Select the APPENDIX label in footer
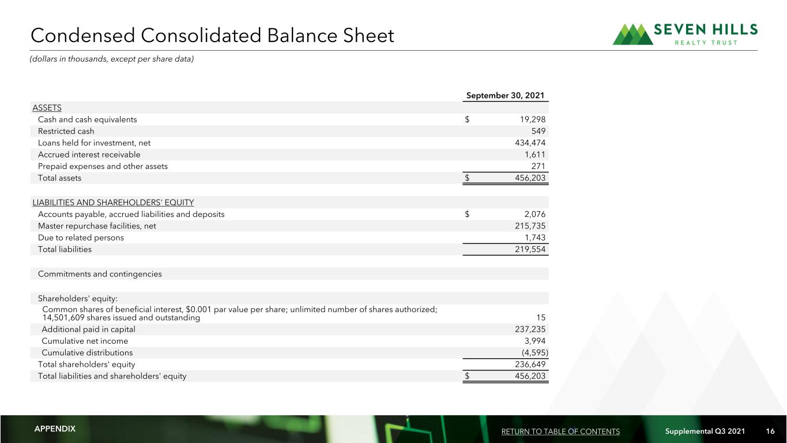787x443 pixels. (55, 429)
